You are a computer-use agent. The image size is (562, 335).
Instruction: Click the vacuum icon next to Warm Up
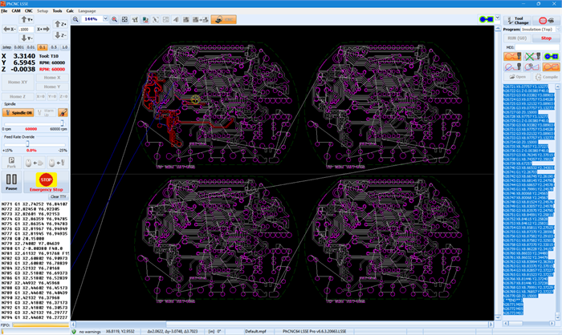[x=63, y=113]
